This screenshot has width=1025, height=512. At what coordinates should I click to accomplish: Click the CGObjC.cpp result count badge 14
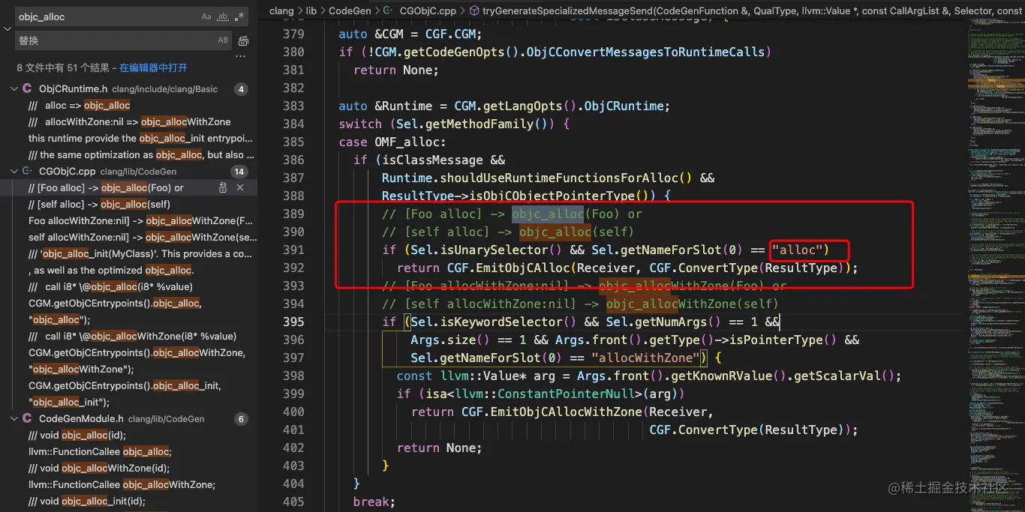[x=240, y=172]
